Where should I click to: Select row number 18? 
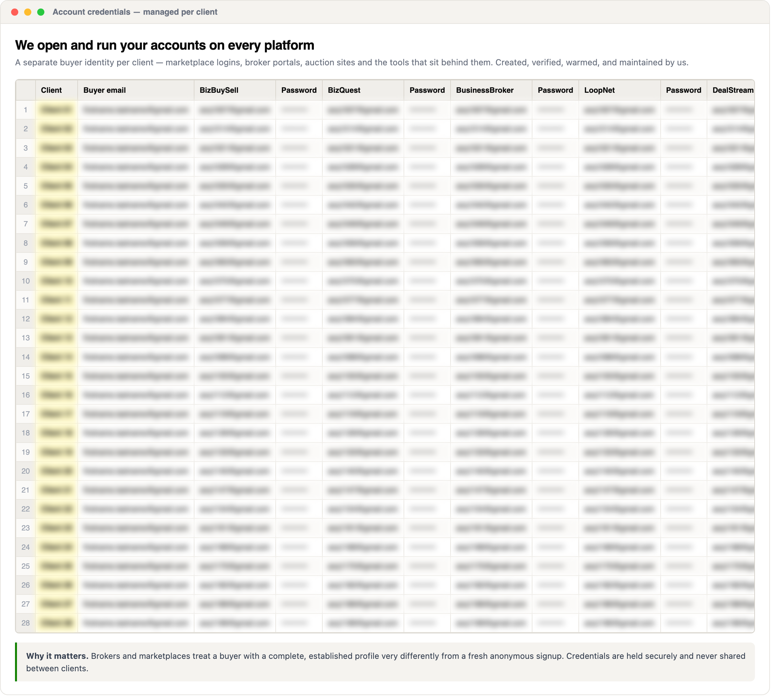coord(26,433)
